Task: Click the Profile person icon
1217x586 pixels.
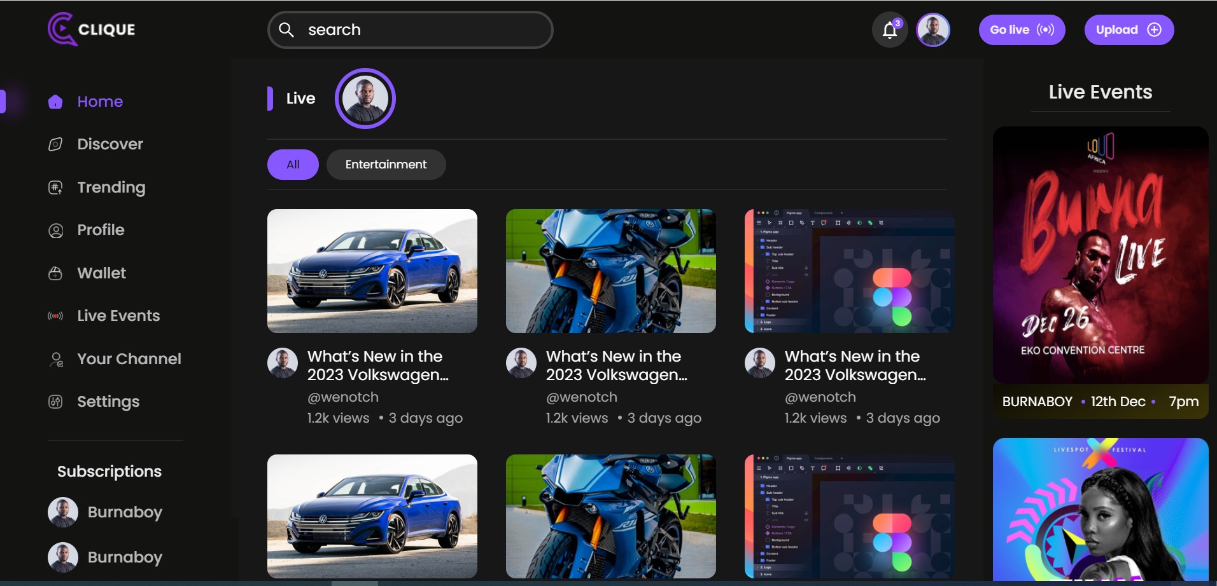Action: click(55, 230)
